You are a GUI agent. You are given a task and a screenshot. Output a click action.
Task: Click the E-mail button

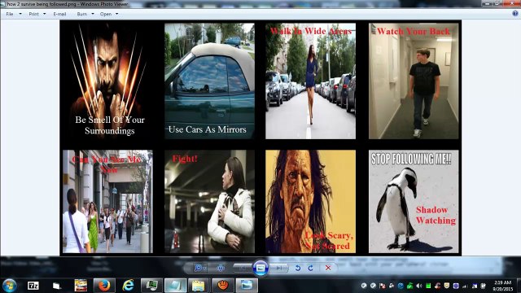click(59, 14)
